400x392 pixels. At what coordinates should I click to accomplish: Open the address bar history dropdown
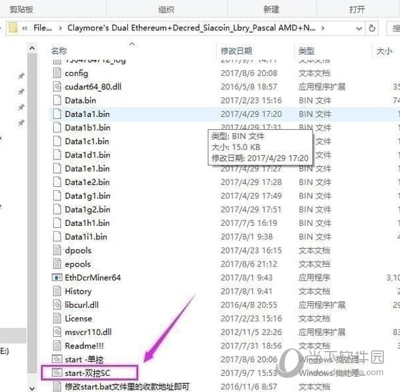(x=359, y=28)
